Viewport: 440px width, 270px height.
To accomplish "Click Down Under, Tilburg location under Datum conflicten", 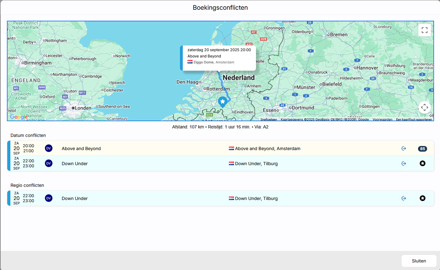I will pos(256,164).
